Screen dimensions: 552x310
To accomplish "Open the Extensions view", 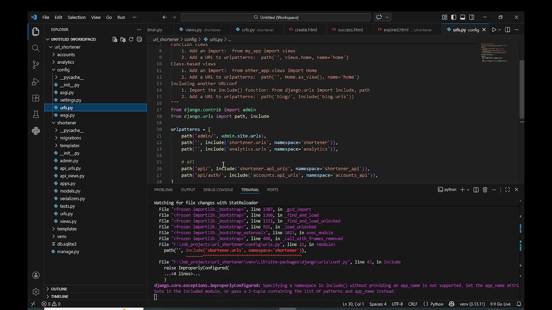I will click(36, 98).
